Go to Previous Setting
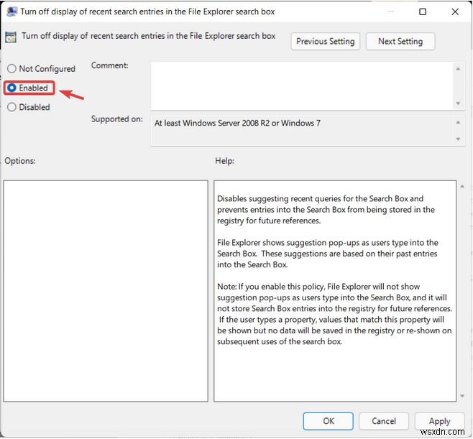Image resolution: width=473 pixels, height=439 pixels. tap(326, 42)
